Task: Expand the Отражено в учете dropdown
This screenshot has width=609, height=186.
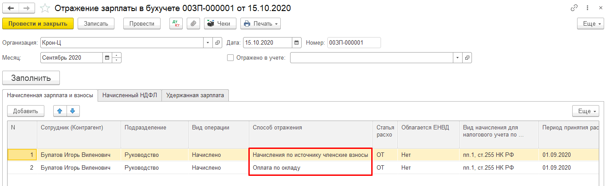Action: (x=458, y=58)
